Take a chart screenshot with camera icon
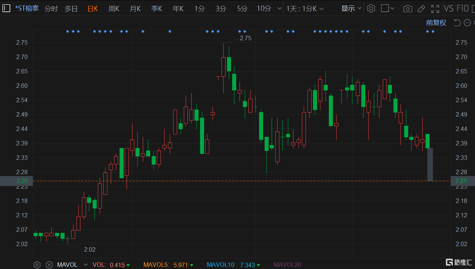 [408, 8]
